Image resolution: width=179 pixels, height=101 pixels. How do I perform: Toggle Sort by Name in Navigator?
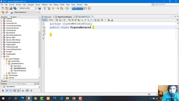tap(27, 91)
